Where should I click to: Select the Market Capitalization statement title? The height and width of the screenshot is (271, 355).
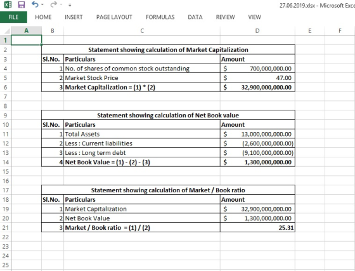click(168, 50)
